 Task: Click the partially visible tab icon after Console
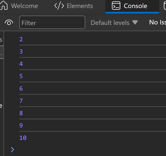[164, 6]
